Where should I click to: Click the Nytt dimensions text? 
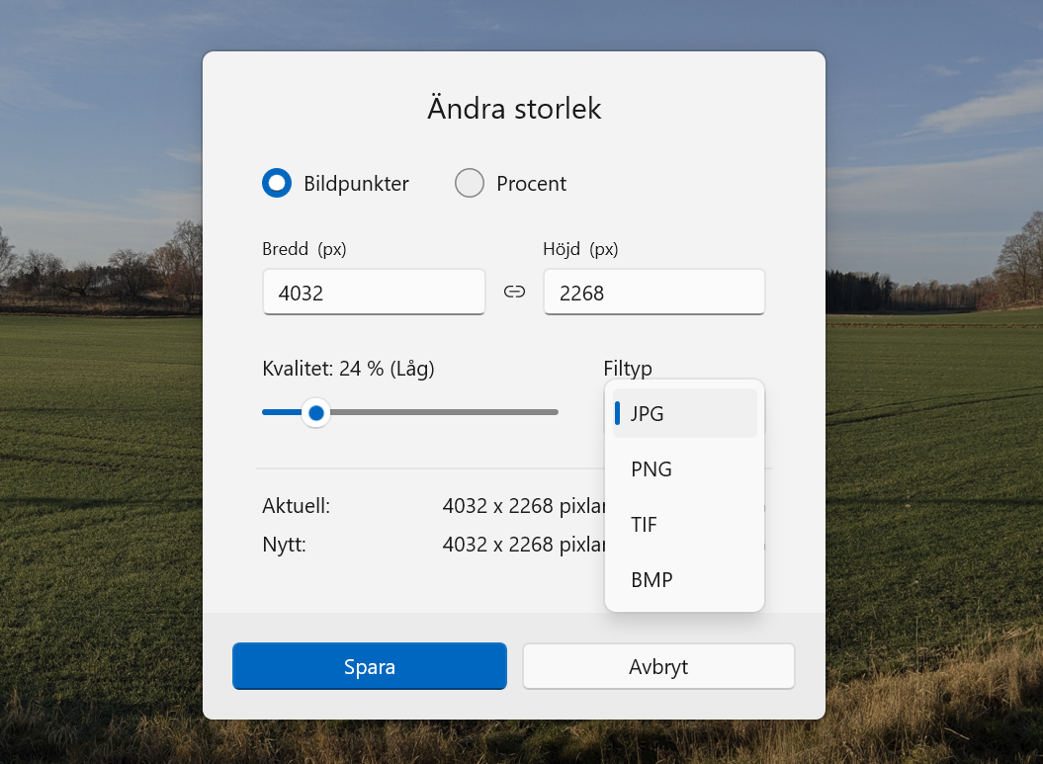(522, 544)
